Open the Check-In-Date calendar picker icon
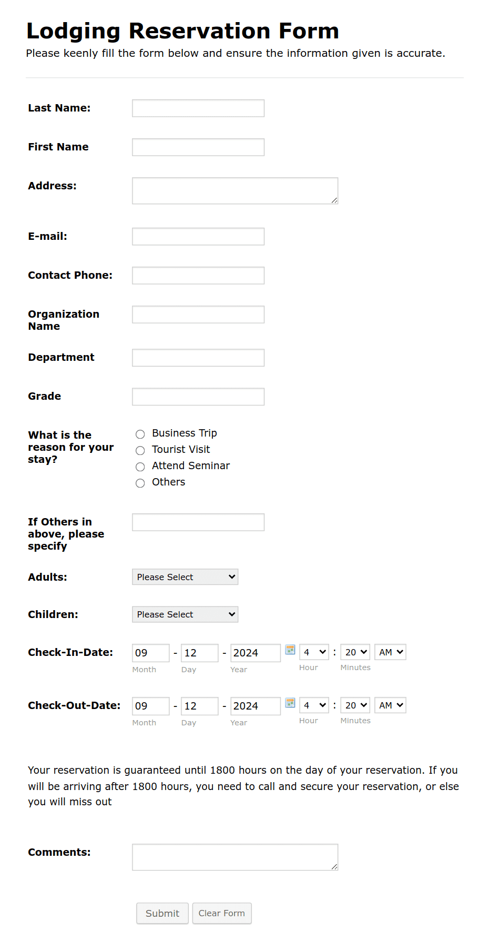 [290, 651]
